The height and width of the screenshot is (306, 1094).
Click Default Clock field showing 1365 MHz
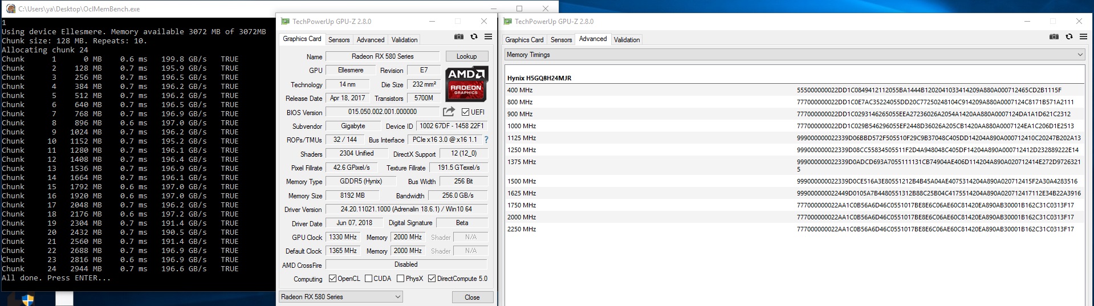[343, 251]
